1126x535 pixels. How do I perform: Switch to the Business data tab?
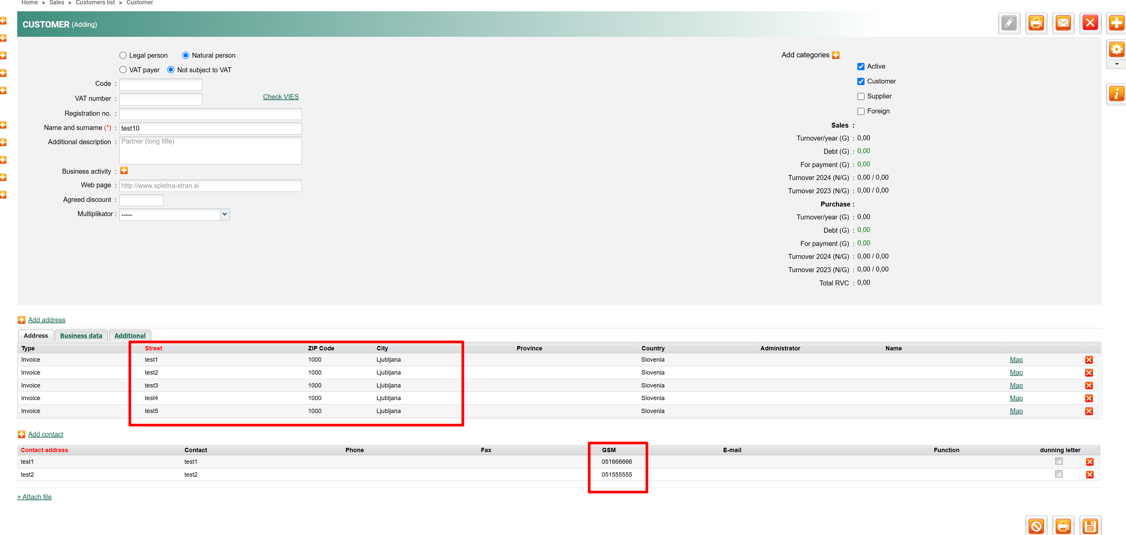point(81,335)
